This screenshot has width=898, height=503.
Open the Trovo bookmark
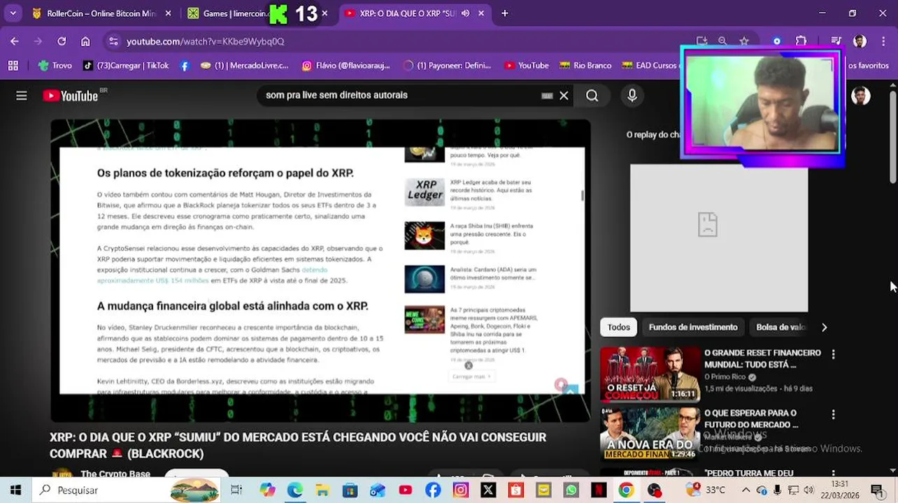55,66
